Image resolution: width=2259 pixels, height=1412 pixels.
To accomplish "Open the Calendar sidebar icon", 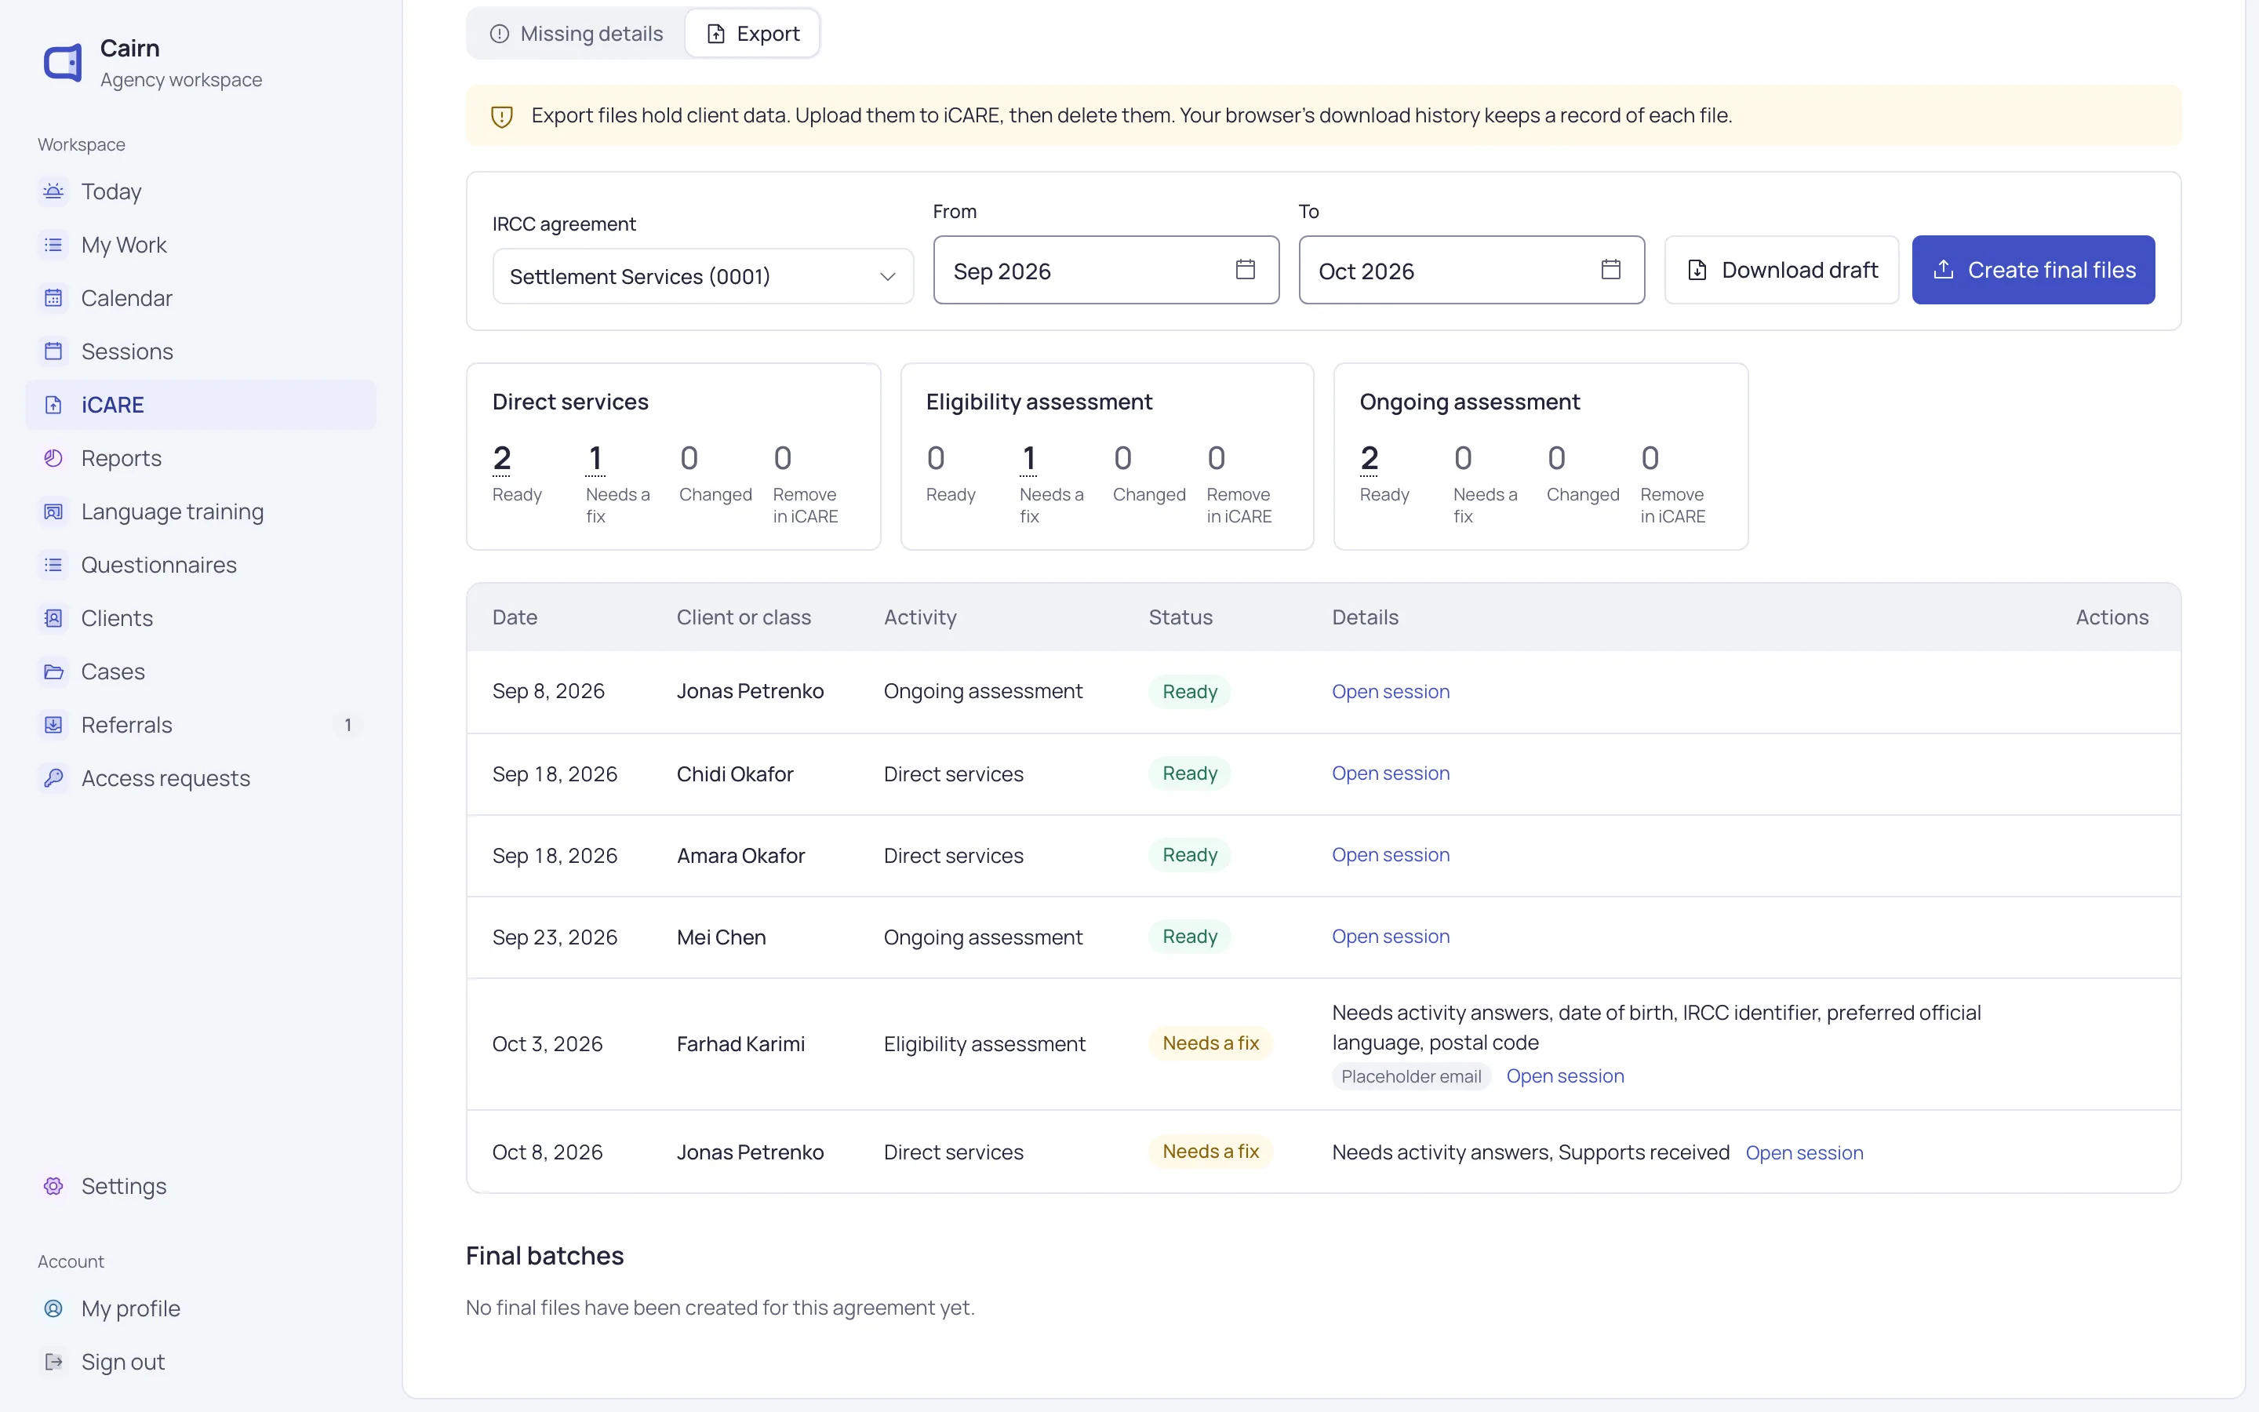I will [53, 298].
